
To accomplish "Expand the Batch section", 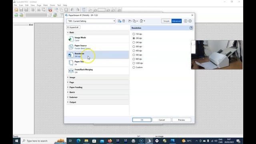I will (98, 92).
